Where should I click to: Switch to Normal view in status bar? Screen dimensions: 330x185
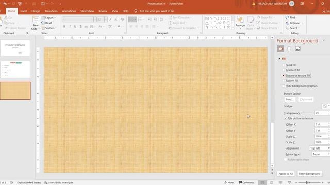[262, 183]
